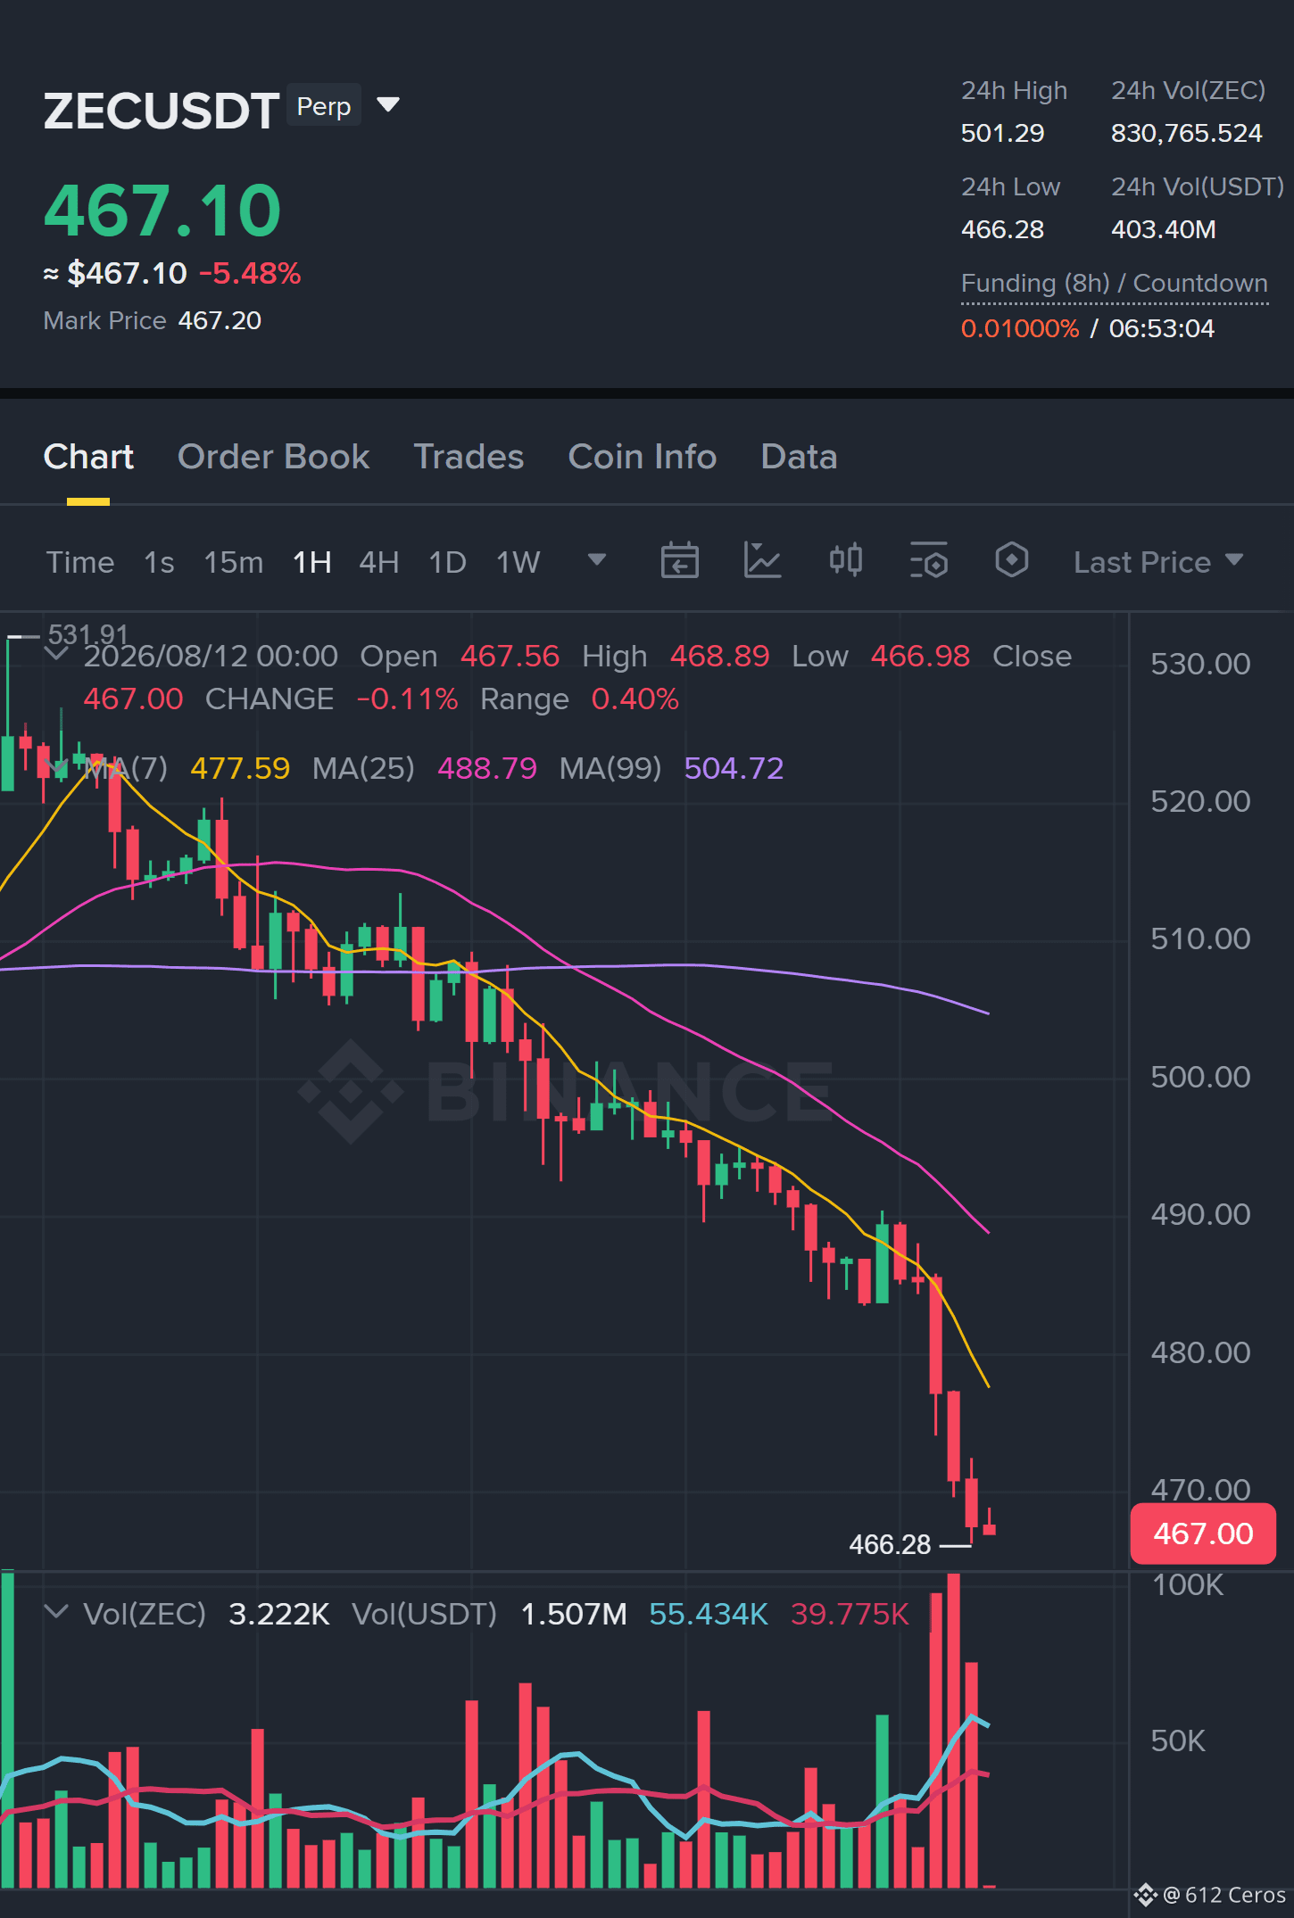Open the line chart indicators icon

(x=763, y=561)
